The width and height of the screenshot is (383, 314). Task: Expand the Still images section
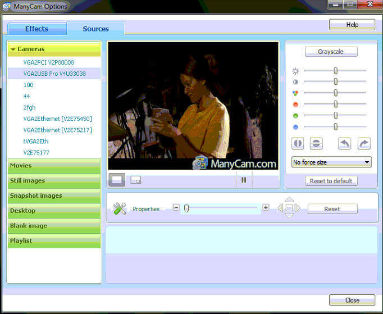[54, 180]
